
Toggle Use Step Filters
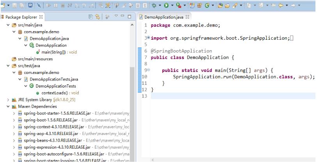tap(108, 5)
